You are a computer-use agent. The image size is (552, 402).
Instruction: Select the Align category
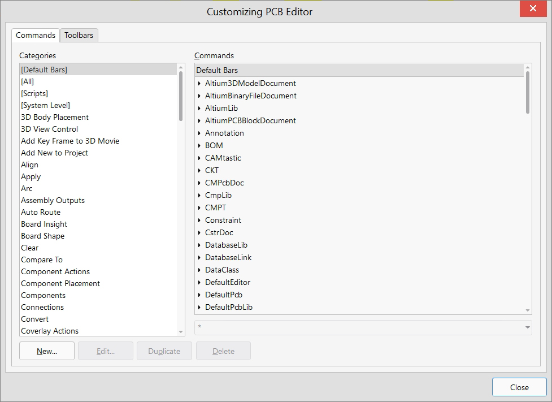98,165
